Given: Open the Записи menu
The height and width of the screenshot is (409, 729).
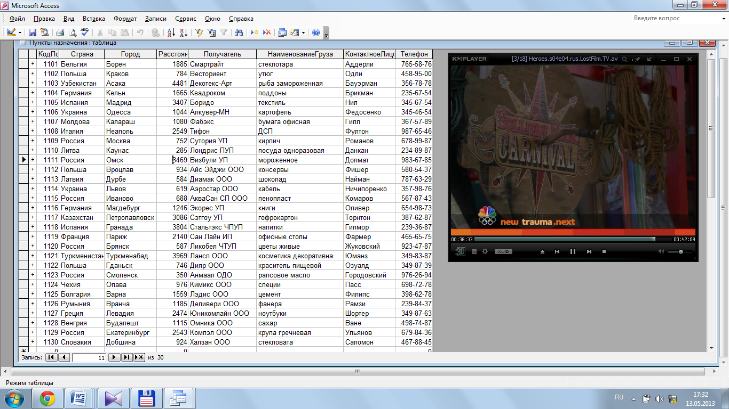Looking at the screenshot, I should (x=156, y=19).
